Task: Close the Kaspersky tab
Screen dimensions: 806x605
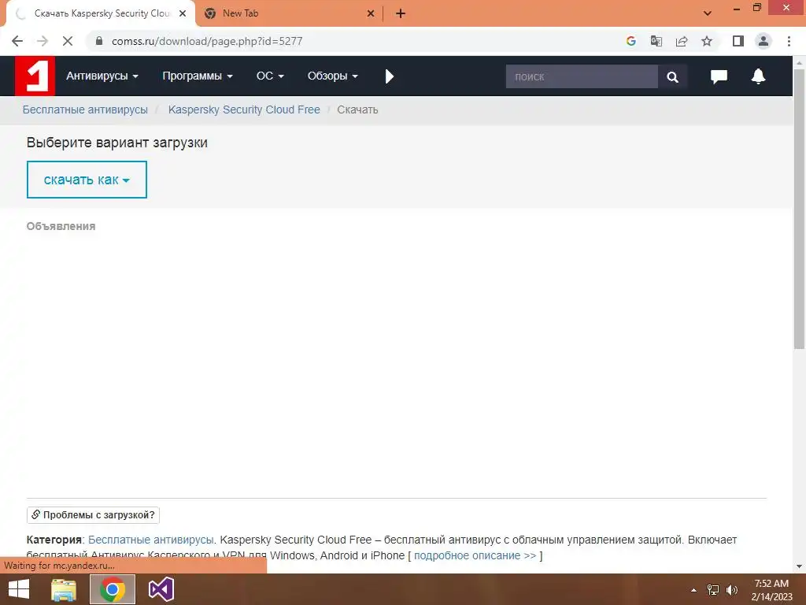Action: pyautogui.click(x=183, y=13)
